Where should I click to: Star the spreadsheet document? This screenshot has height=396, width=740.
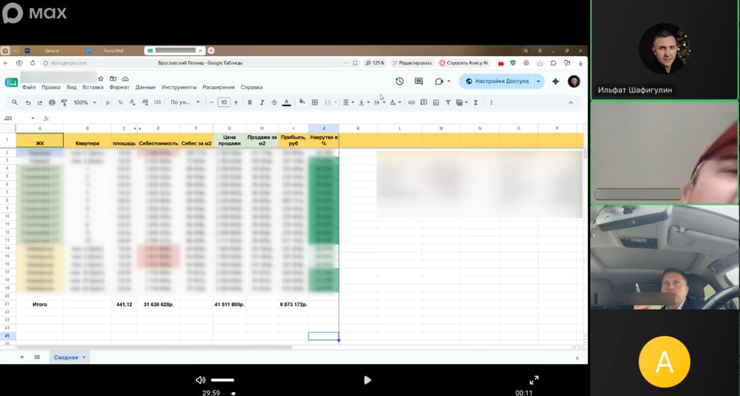click(x=101, y=79)
